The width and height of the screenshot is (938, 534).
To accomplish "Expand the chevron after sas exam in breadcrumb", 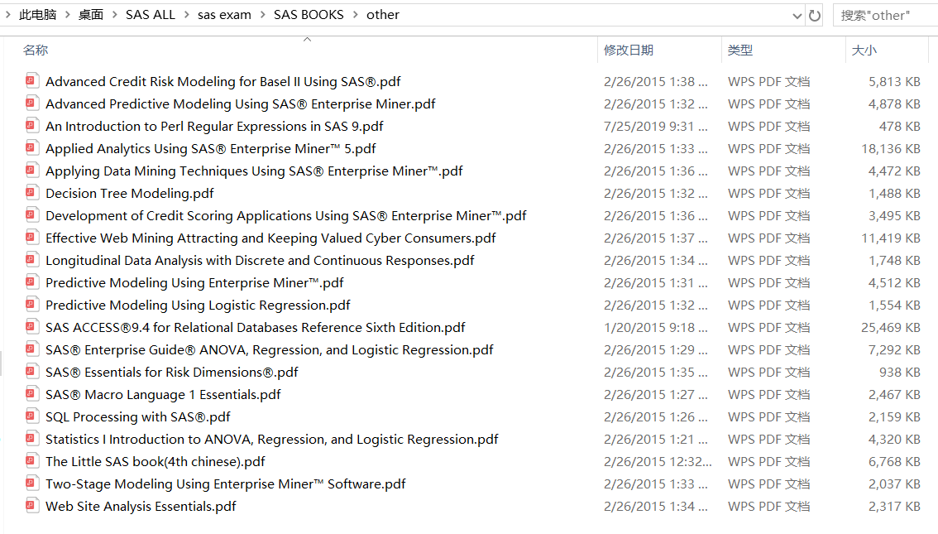I will (262, 14).
